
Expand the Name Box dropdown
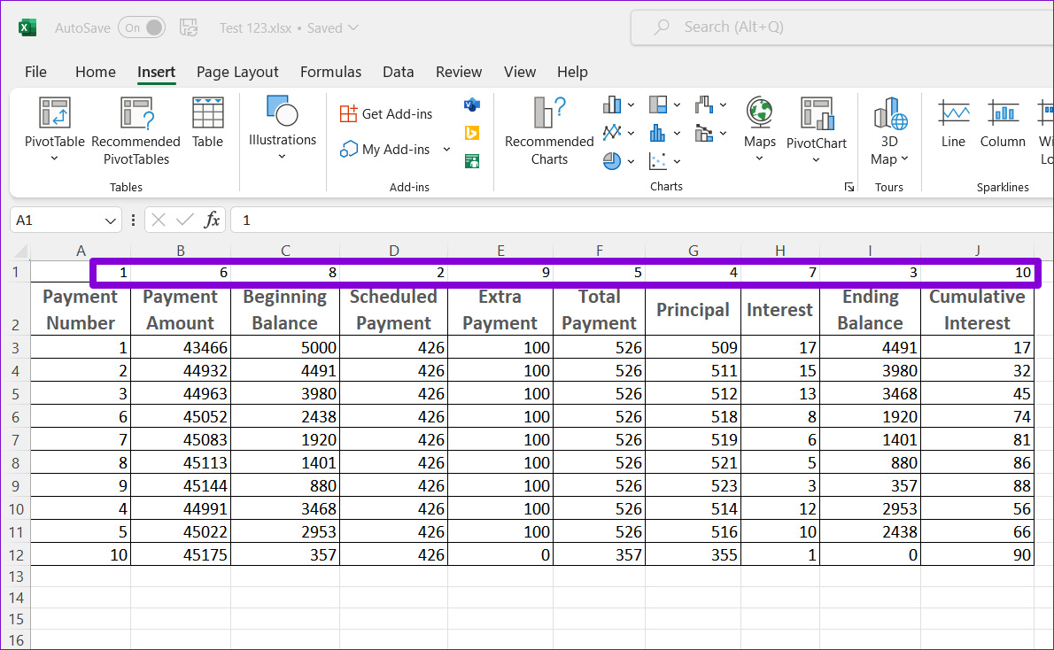111,221
